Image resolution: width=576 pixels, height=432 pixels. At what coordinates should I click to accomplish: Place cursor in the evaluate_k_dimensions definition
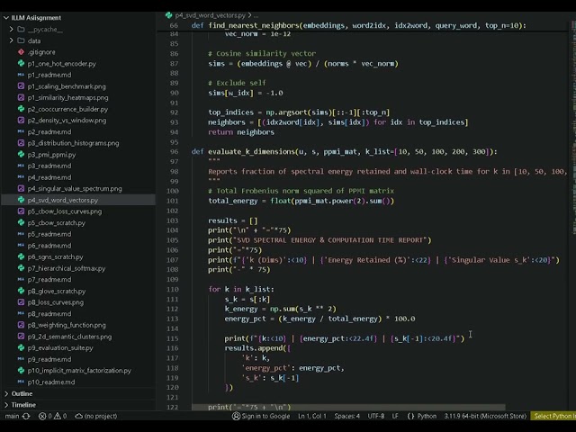[x=344, y=152]
